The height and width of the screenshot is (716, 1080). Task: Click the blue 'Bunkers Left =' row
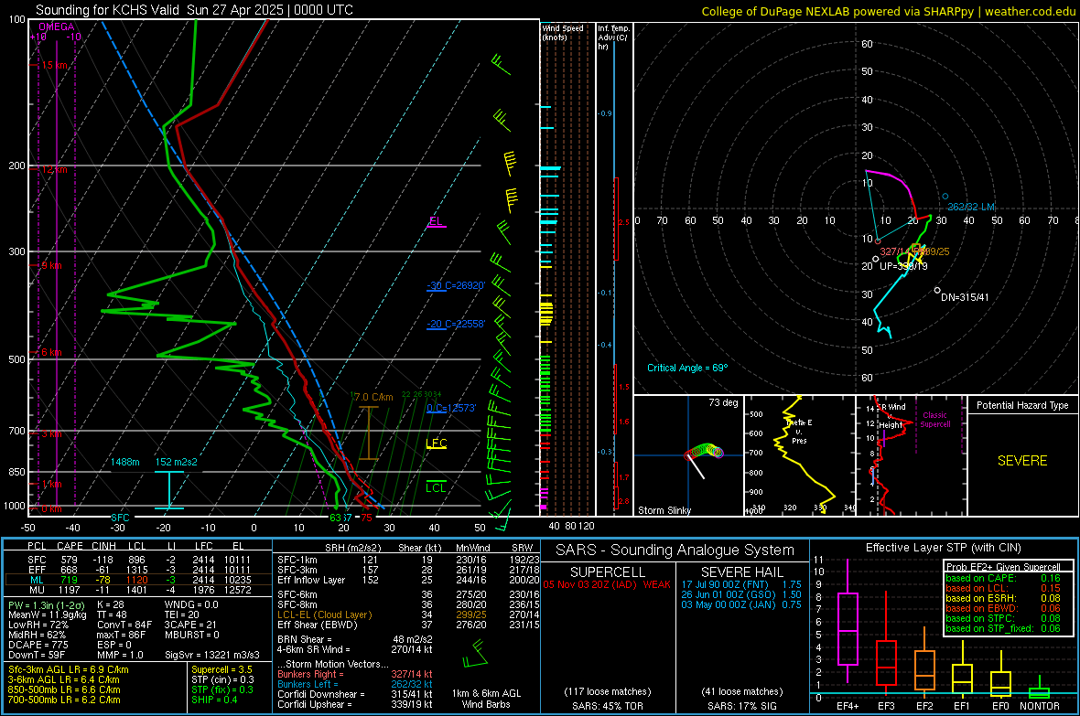point(355,684)
